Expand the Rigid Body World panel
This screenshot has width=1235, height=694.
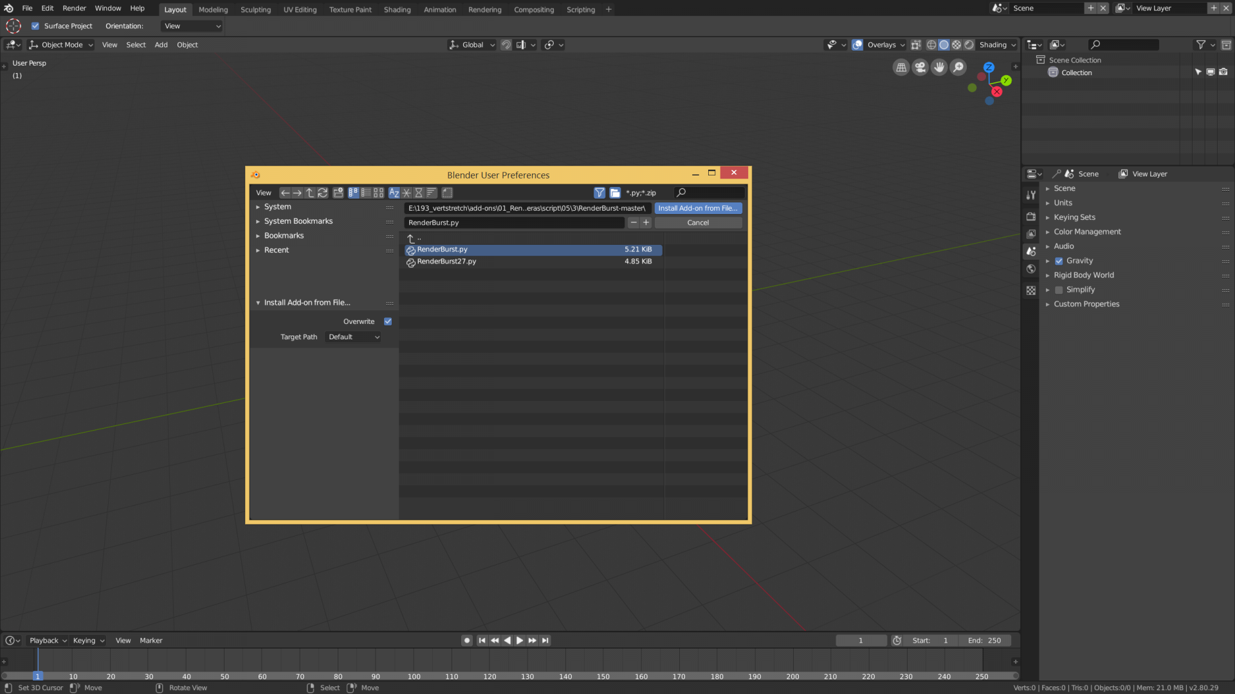pyautogui.click(x=1083, y=275)
